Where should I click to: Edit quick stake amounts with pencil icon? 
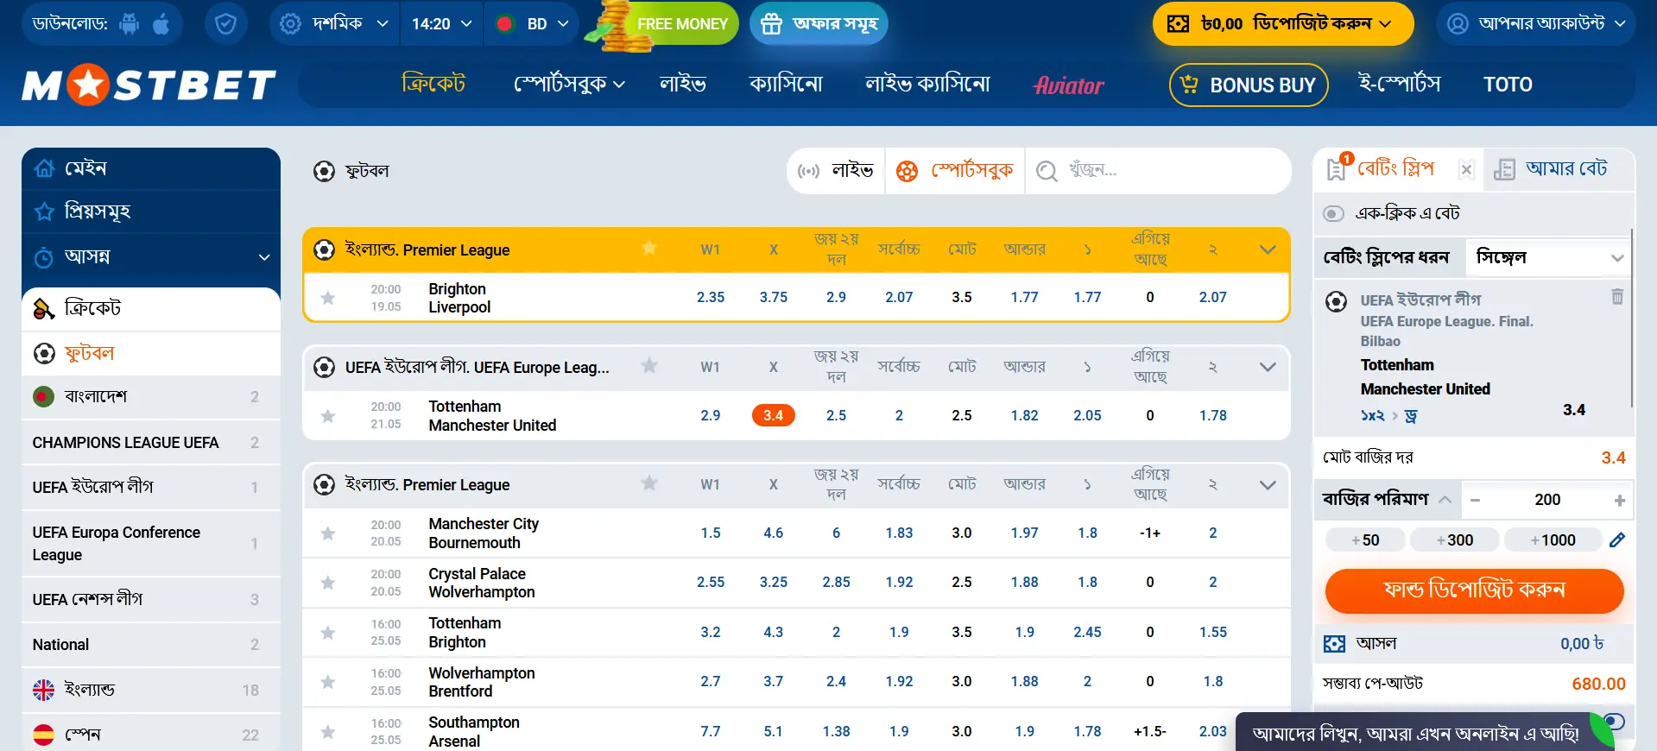point(1617,540)
